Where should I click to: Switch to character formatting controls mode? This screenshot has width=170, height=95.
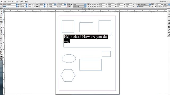click(1, 4)
